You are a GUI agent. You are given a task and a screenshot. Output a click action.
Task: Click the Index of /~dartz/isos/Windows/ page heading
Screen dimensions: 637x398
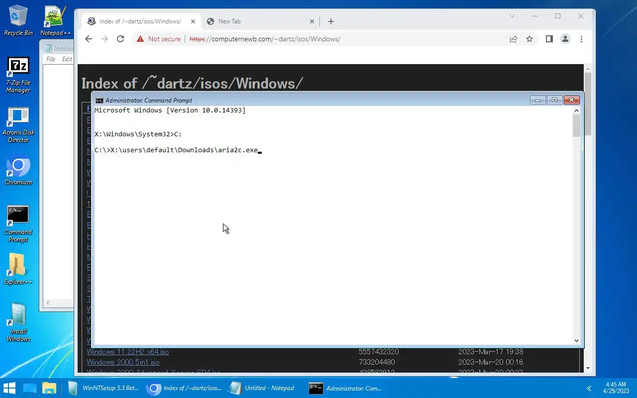point(192,83)
